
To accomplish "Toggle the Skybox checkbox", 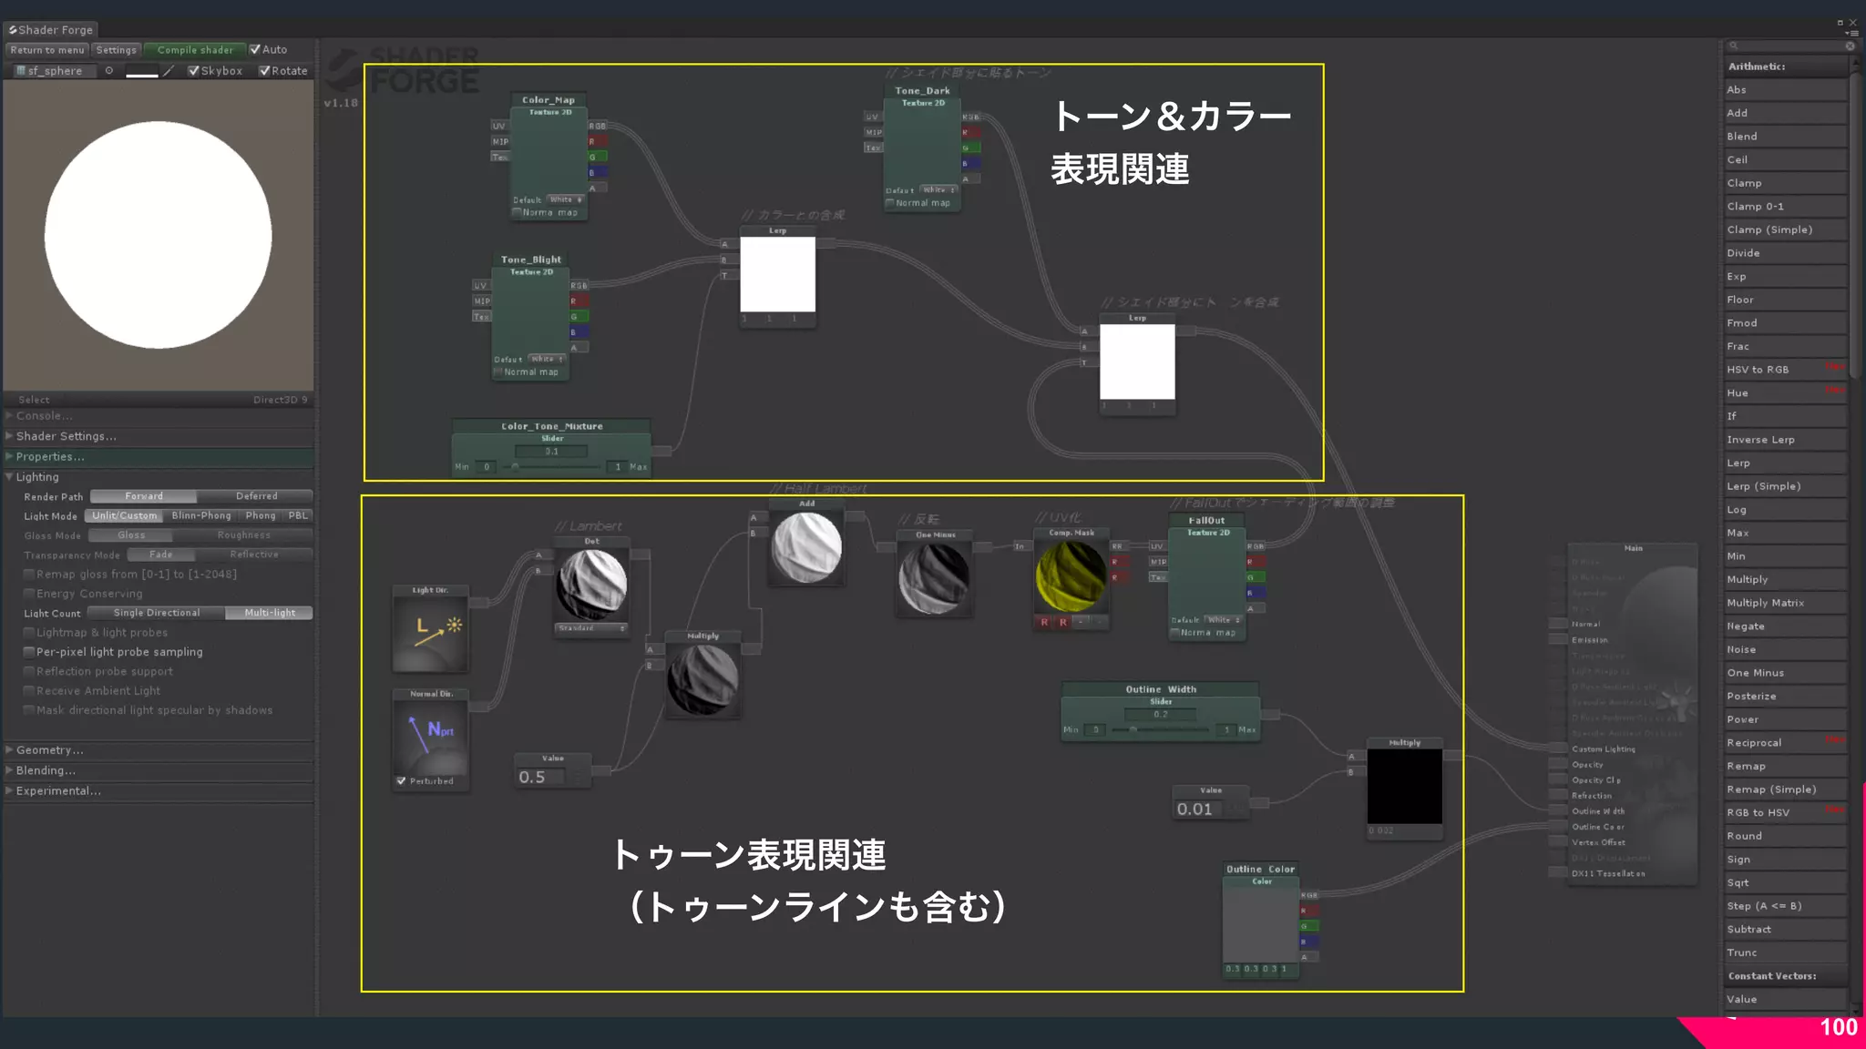I will [x=193, y=70].
